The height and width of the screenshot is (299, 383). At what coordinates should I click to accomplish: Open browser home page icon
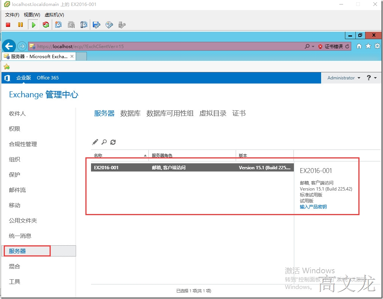click(x=359, y=46)
